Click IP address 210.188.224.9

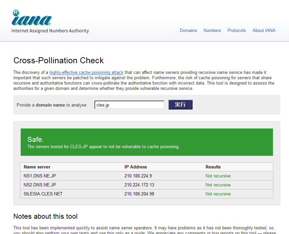[x=138, y=176]
